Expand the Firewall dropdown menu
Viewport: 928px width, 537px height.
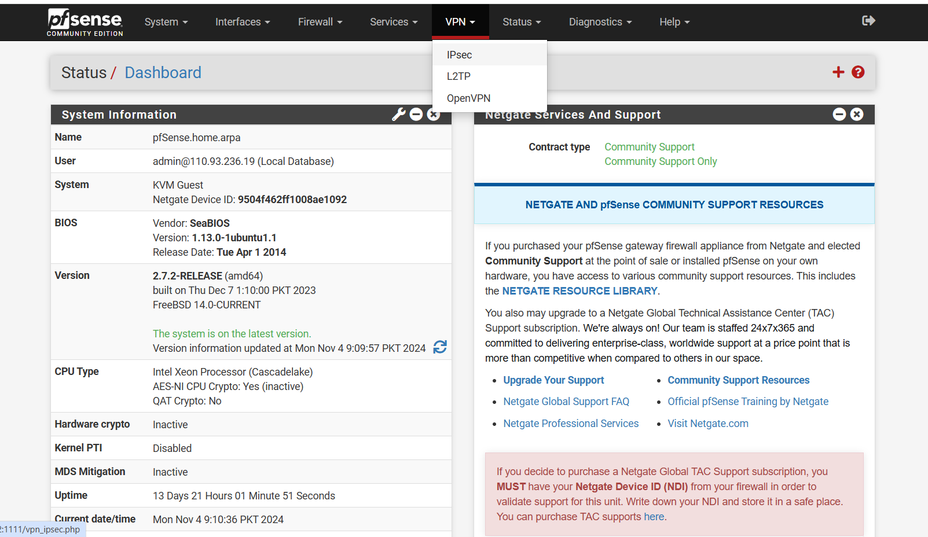(320, 22)
